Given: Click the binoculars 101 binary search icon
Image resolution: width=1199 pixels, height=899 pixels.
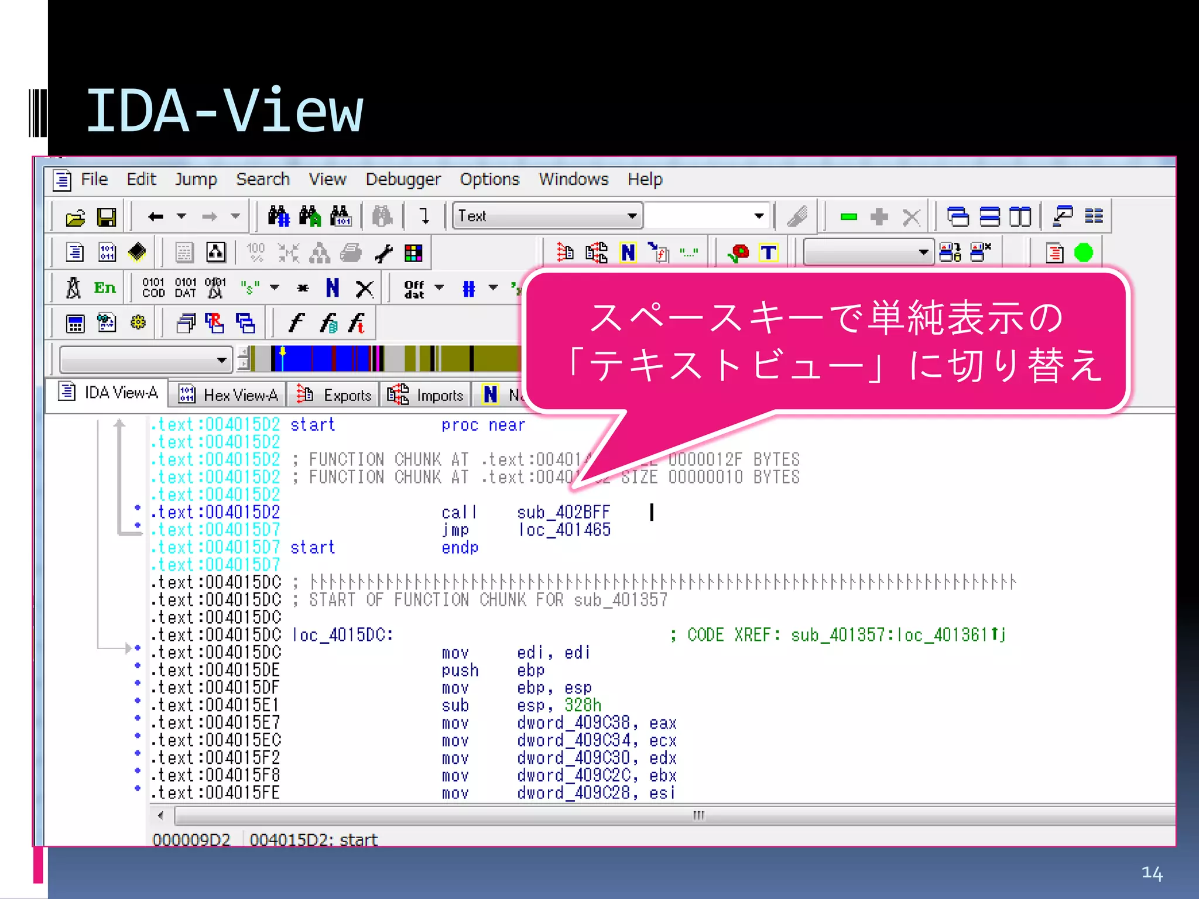Looking at the screenshot, I should [341, 217].
